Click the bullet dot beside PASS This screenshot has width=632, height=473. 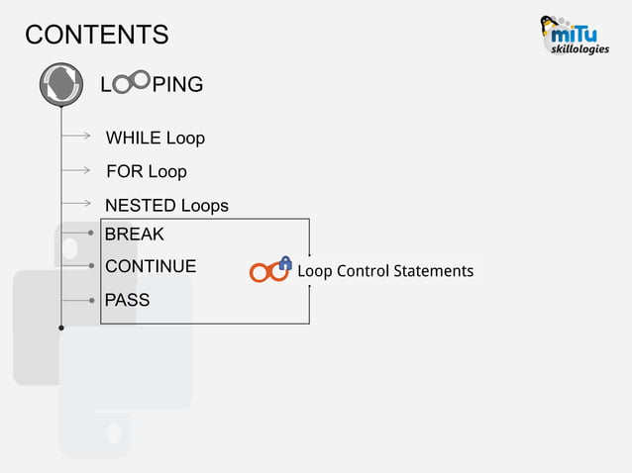(91, 300)
